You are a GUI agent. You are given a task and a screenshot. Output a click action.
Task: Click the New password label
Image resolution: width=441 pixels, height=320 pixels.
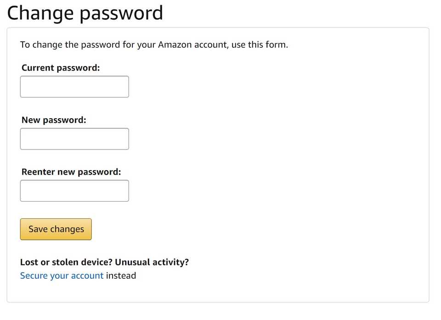[53, 120]
